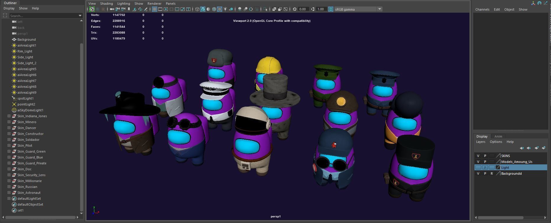Toggle Wireframe on Shaded icon
Viewport: 551px width, 223px height.
click(x=214, y=9)
